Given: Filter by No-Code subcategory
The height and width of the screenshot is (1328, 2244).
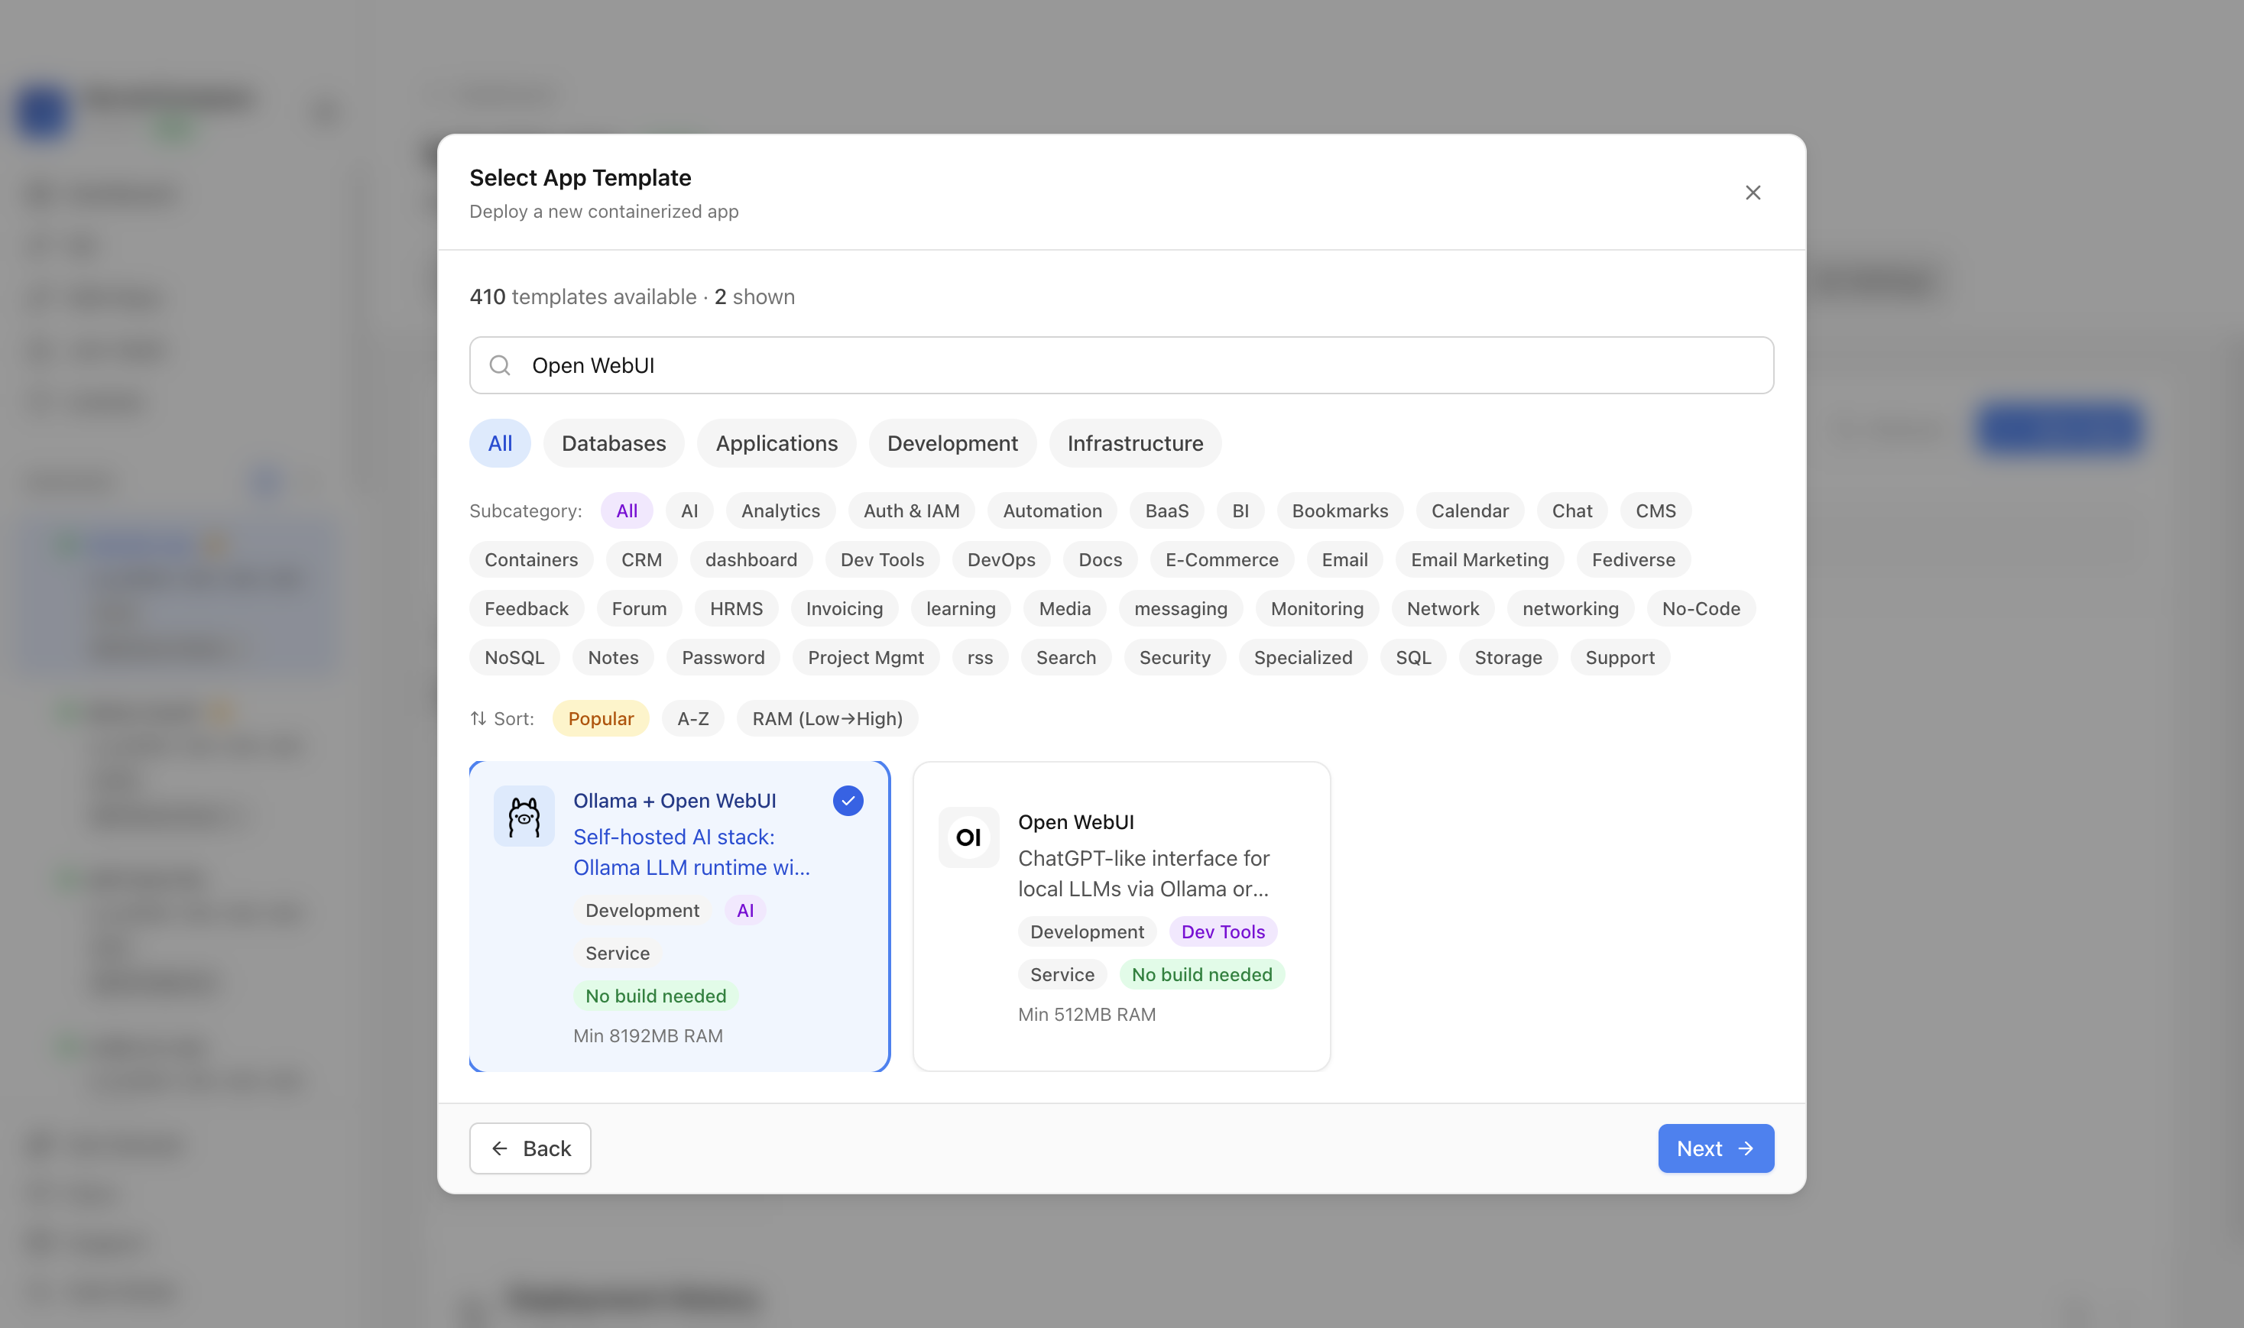Looking at the screenshot, I should click(1701, 608).
